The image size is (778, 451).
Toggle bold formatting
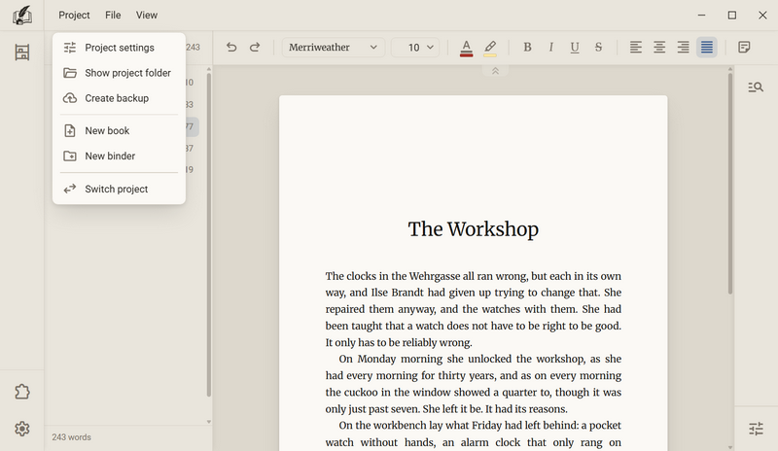pos(527,47)
